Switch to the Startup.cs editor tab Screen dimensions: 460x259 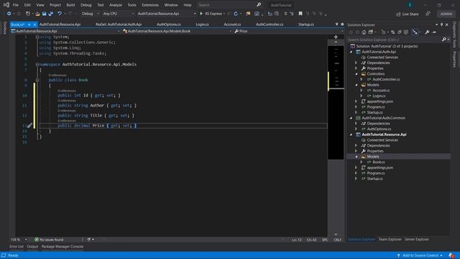point(306,24)
